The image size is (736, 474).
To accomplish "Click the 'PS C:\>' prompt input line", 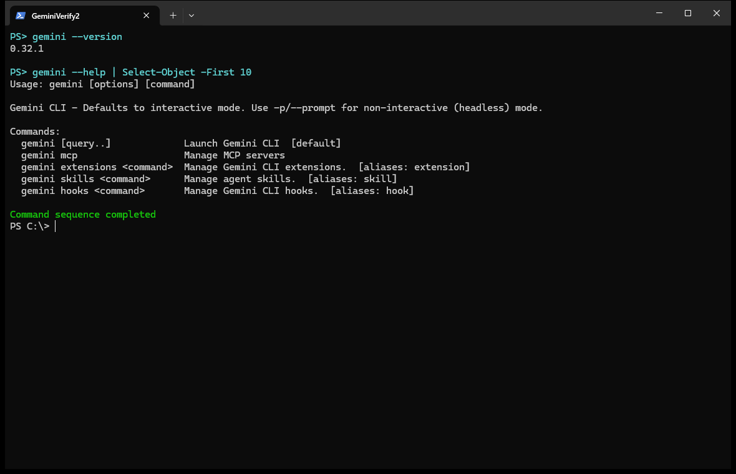I will (33, 226).
